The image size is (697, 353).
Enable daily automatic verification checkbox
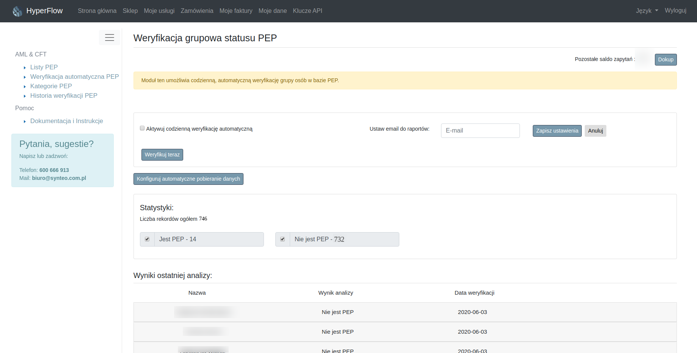142,128
